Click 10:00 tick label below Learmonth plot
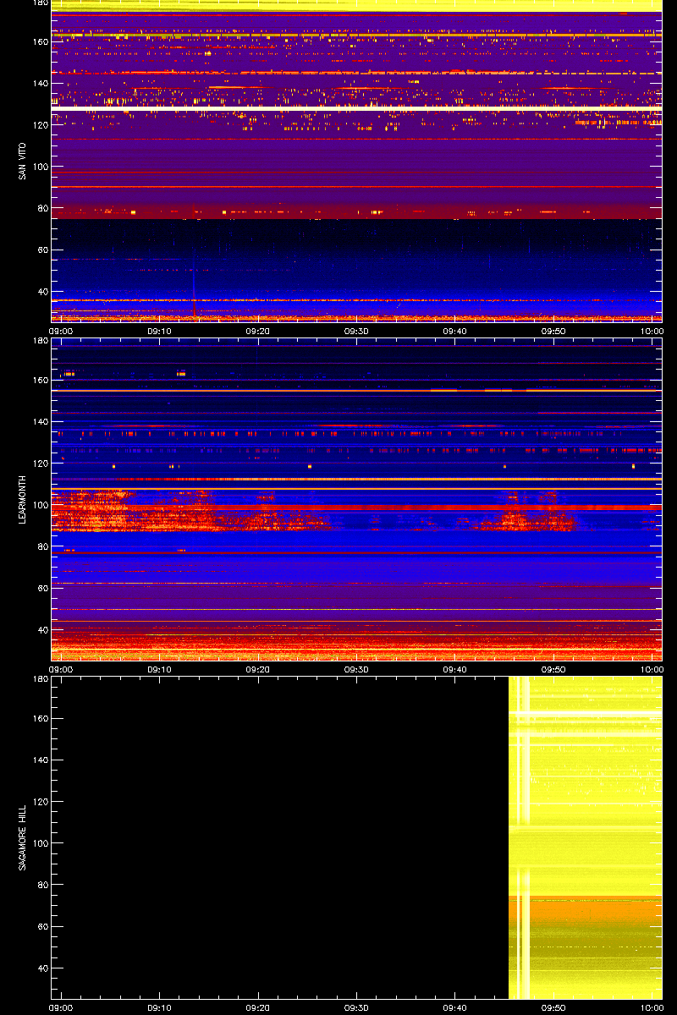 click(x=652, y=669)
